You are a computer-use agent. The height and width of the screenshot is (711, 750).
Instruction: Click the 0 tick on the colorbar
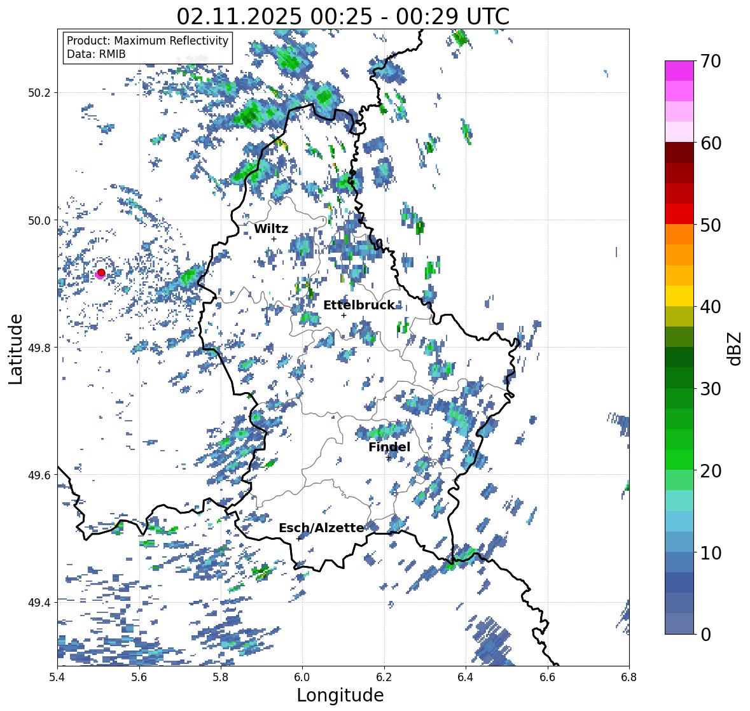tap(705, 635)
